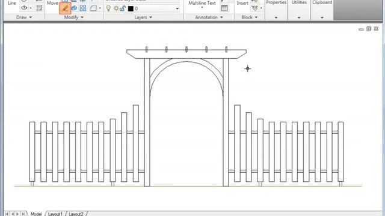The image size is (385, 216).
Task: Click the boundary/region icon in Draw
Action: point(39,8)
